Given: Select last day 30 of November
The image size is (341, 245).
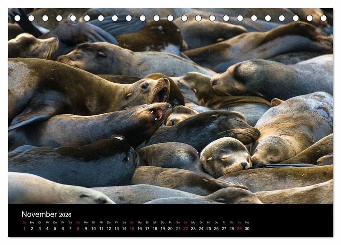Looking at the screenshot, I should coord(247,229).
